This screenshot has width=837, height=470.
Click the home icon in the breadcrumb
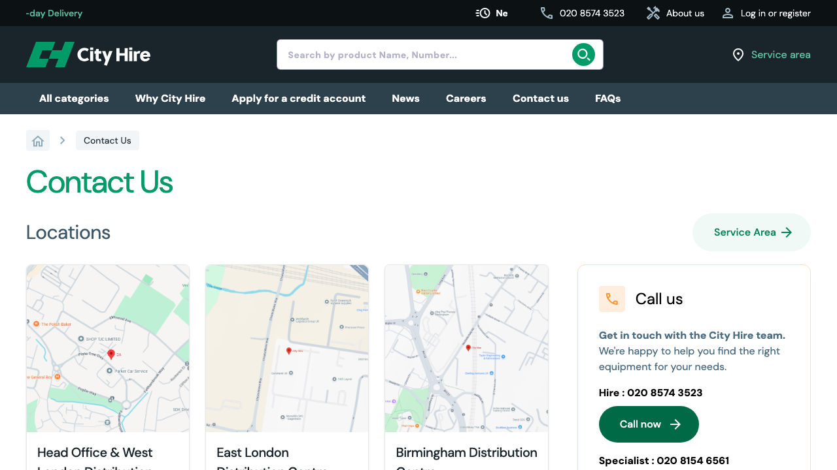point(37,140)
